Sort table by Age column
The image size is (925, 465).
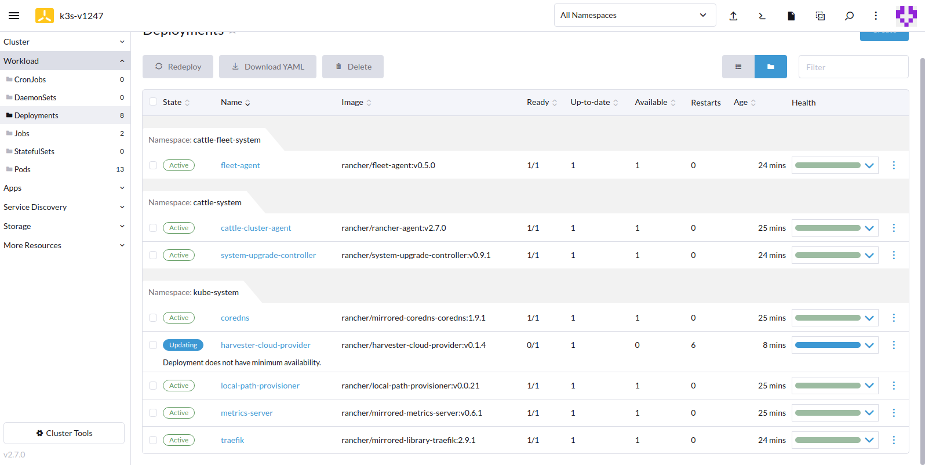tap(745, 103)
